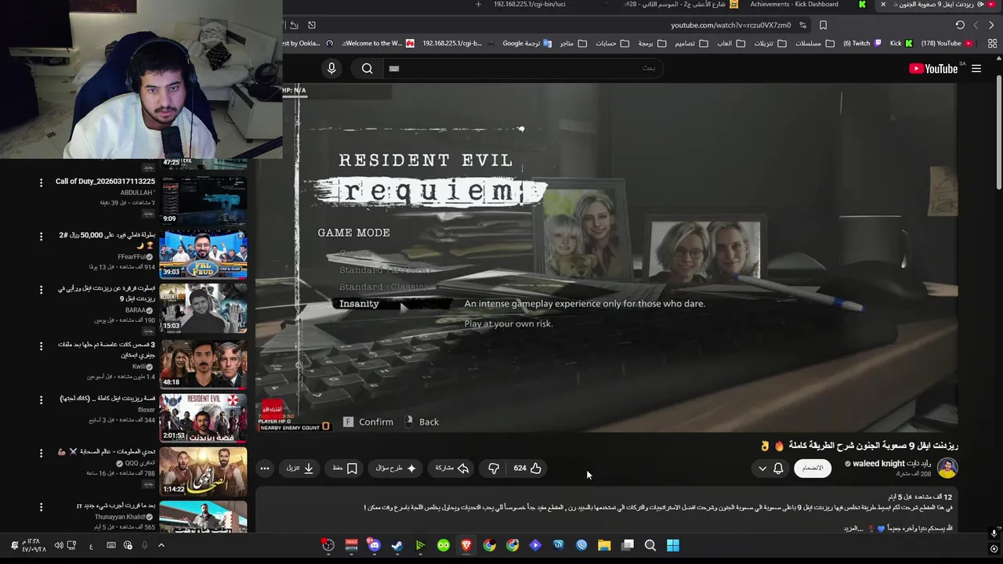Bookmark this page in address bar
Screen dimensions: 1003x564
823,25
